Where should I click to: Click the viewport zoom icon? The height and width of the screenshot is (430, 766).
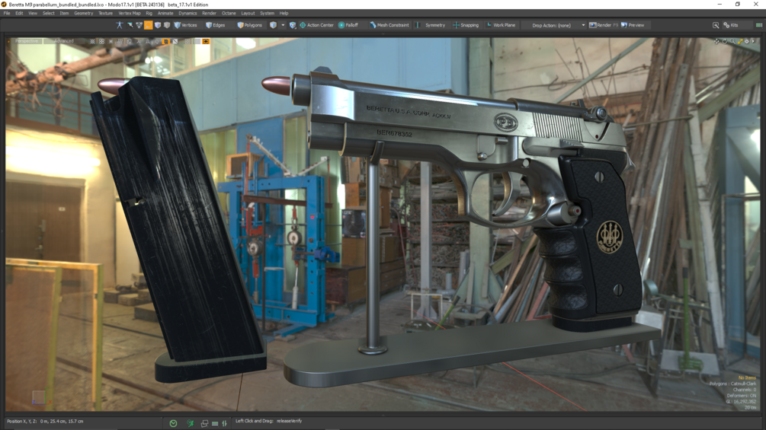click(x=732, y=41)
